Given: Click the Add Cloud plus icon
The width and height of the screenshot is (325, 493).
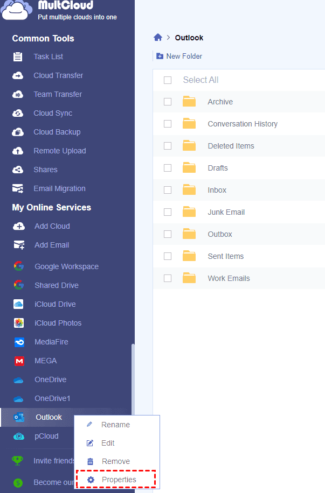Looking at the screenshot, I should coord(19,226).
